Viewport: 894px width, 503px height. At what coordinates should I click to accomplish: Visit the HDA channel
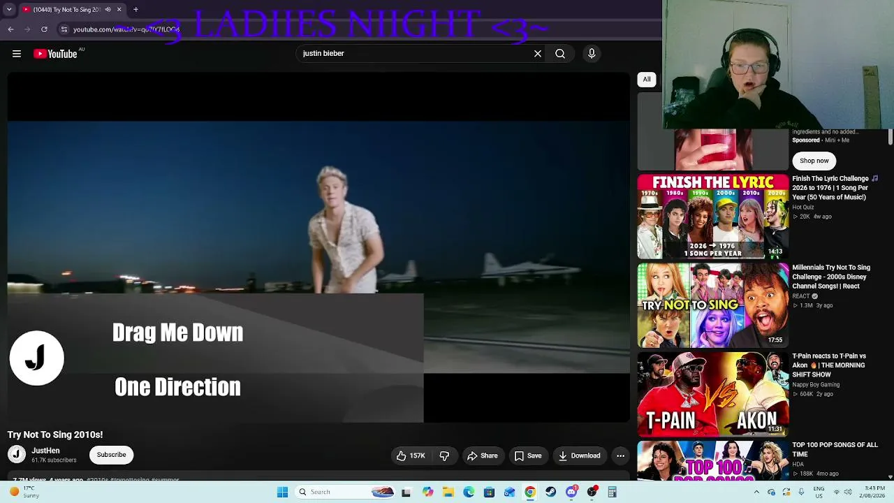point(798,464)
